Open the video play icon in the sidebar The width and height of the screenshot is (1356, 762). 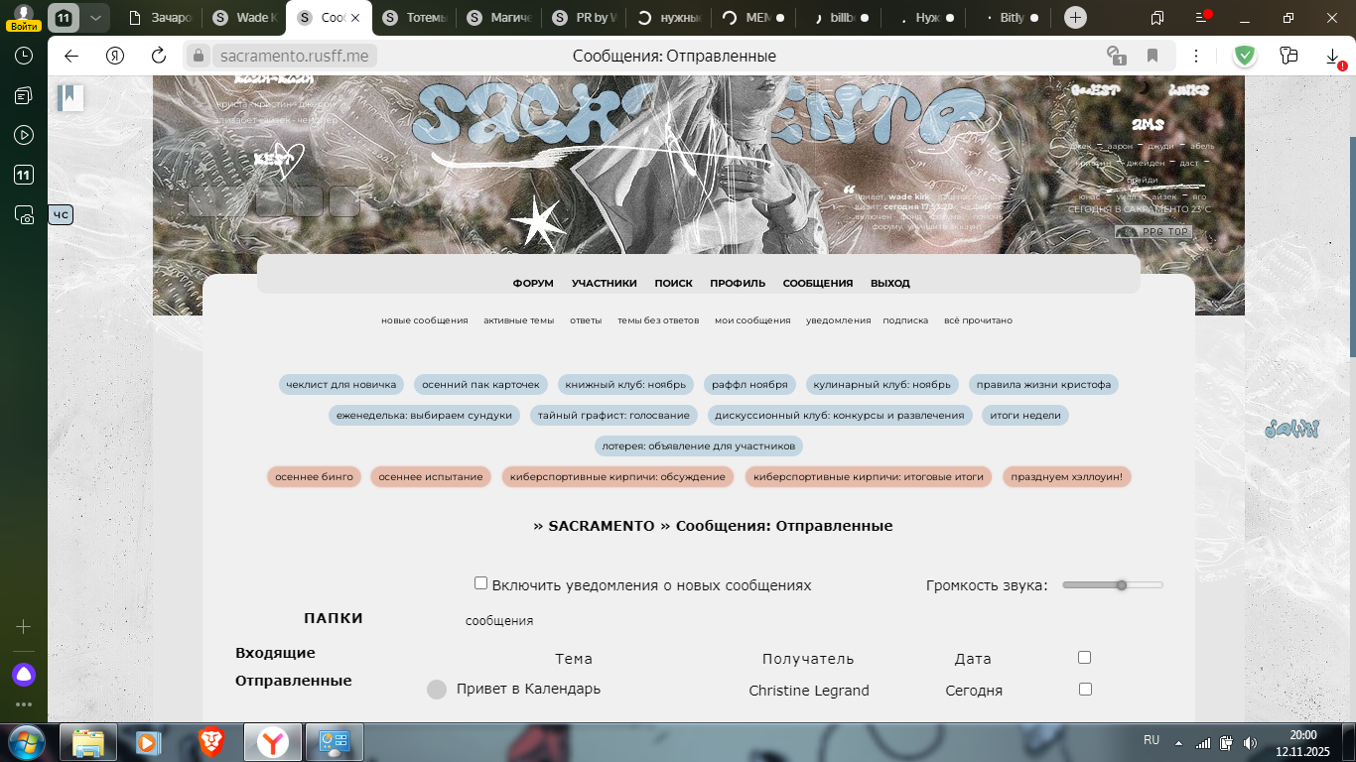point(24,135)
